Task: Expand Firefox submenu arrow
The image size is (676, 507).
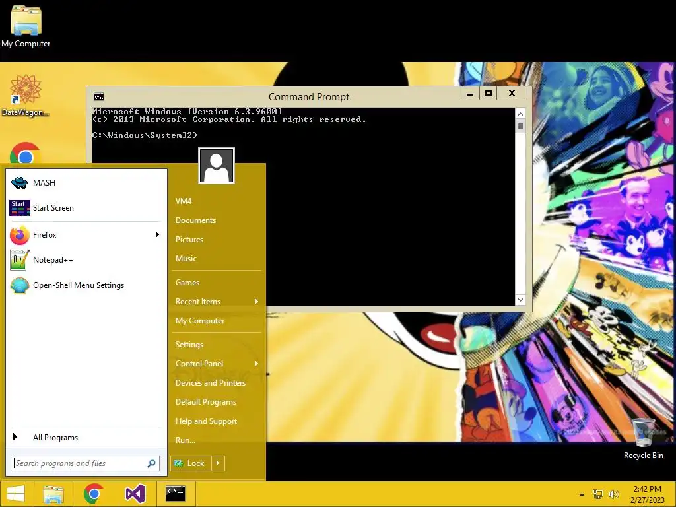Action: click(157, 235)
